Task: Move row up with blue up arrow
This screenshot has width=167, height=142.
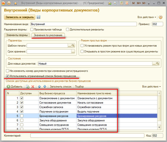Action: [39, 87]
